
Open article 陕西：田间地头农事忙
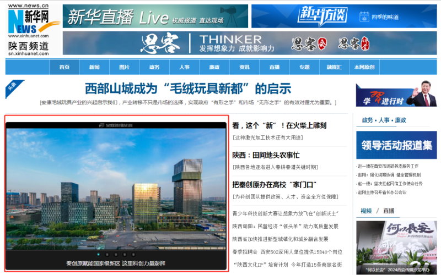click(266, 155)
